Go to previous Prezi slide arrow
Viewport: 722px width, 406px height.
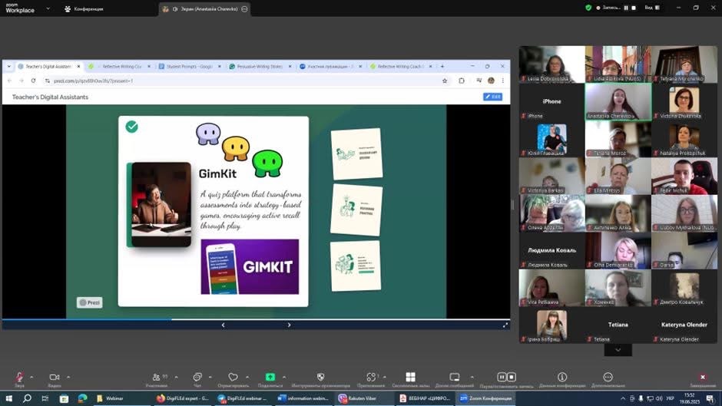224,325
